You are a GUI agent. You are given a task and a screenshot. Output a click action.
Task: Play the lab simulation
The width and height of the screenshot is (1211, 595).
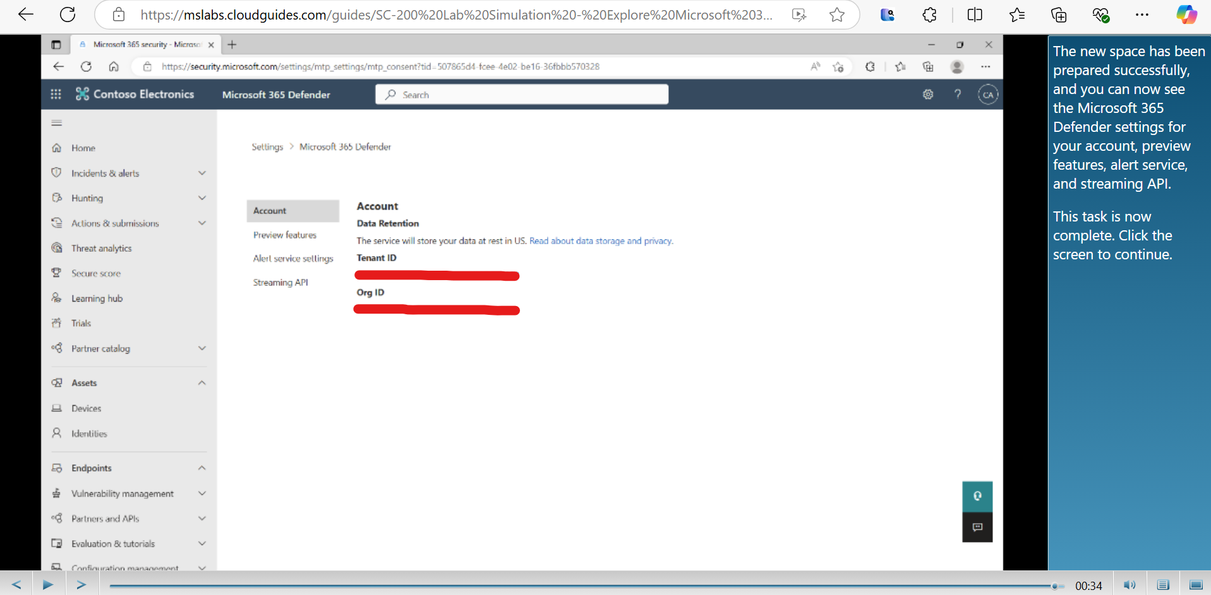pos(48,585)
